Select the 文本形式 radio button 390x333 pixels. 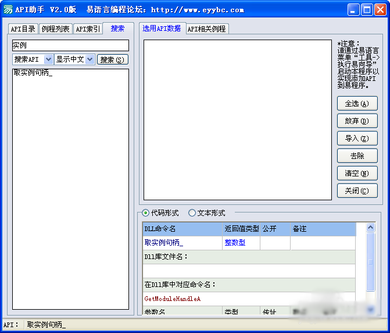tap(192, 213)
